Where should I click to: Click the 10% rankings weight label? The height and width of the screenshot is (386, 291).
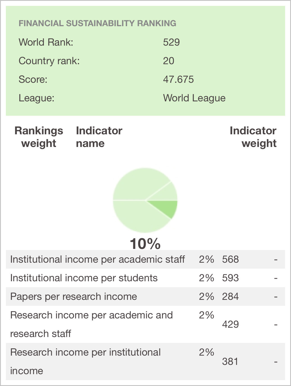point(145,244)
